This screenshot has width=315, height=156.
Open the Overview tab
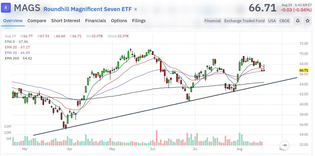[13, 21]
